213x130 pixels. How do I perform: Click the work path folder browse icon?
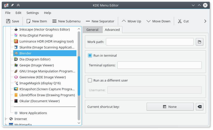(x=200, y=42)
